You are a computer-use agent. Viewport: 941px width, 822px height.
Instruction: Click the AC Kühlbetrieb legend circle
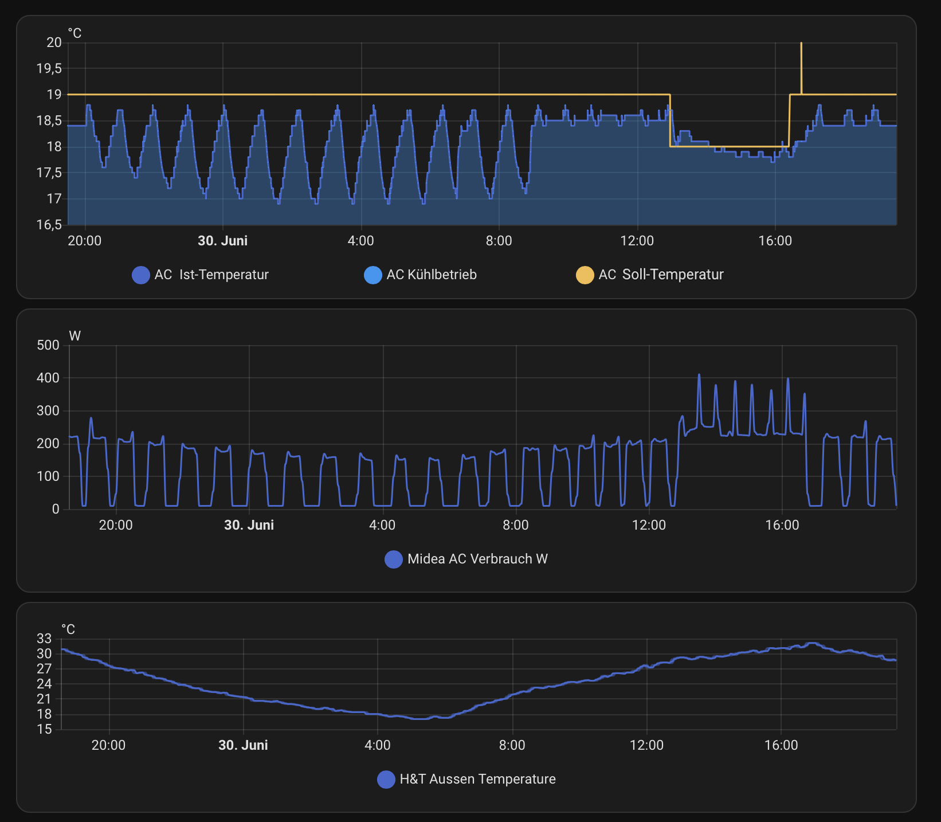[373, 275]
